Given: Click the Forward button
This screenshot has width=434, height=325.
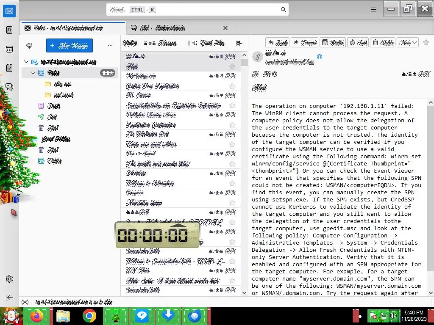Looking at the screenshot, I should click(x=305, y=43).
